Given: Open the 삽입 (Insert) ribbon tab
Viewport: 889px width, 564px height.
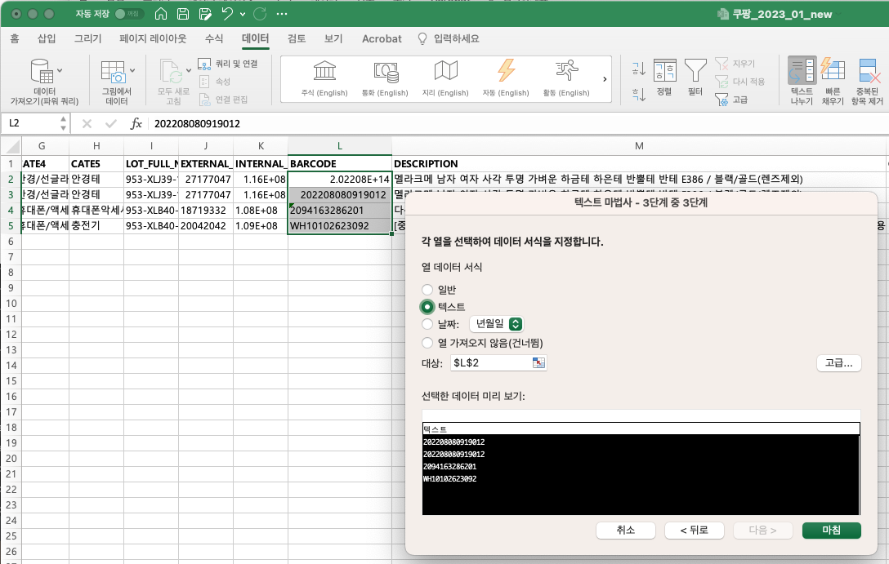Looking at the screenshot, I should click(x=47, y=38).
